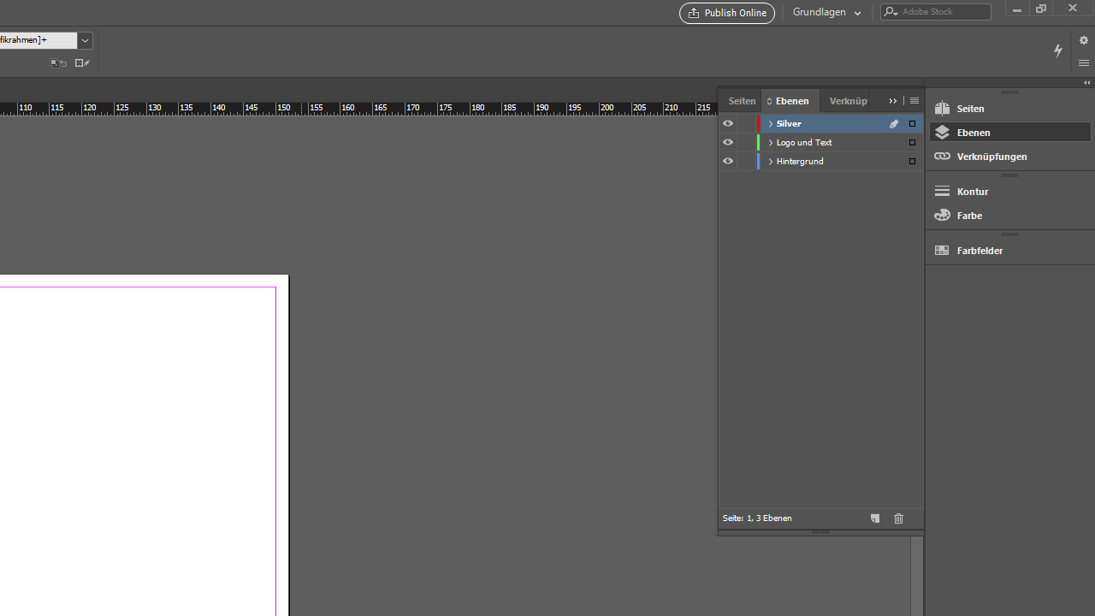Click the trash icon to delete layer

(x=898, y=518)
